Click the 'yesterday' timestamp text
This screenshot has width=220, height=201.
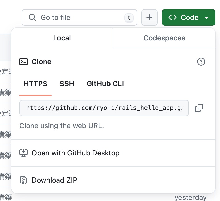tap(191, 197)
